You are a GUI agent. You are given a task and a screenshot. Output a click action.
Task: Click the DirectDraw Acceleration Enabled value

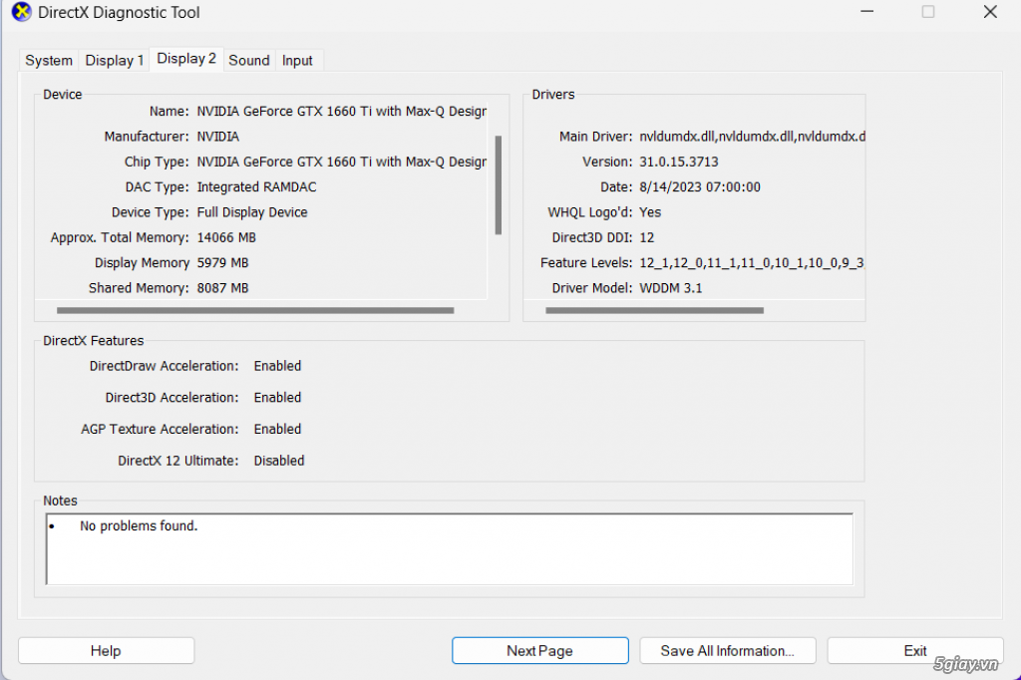click(x=277, y=366)
